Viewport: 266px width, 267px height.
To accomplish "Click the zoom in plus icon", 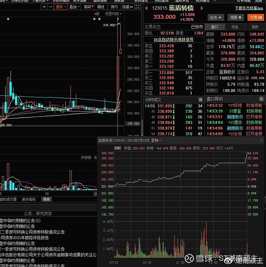I will 44,7.
